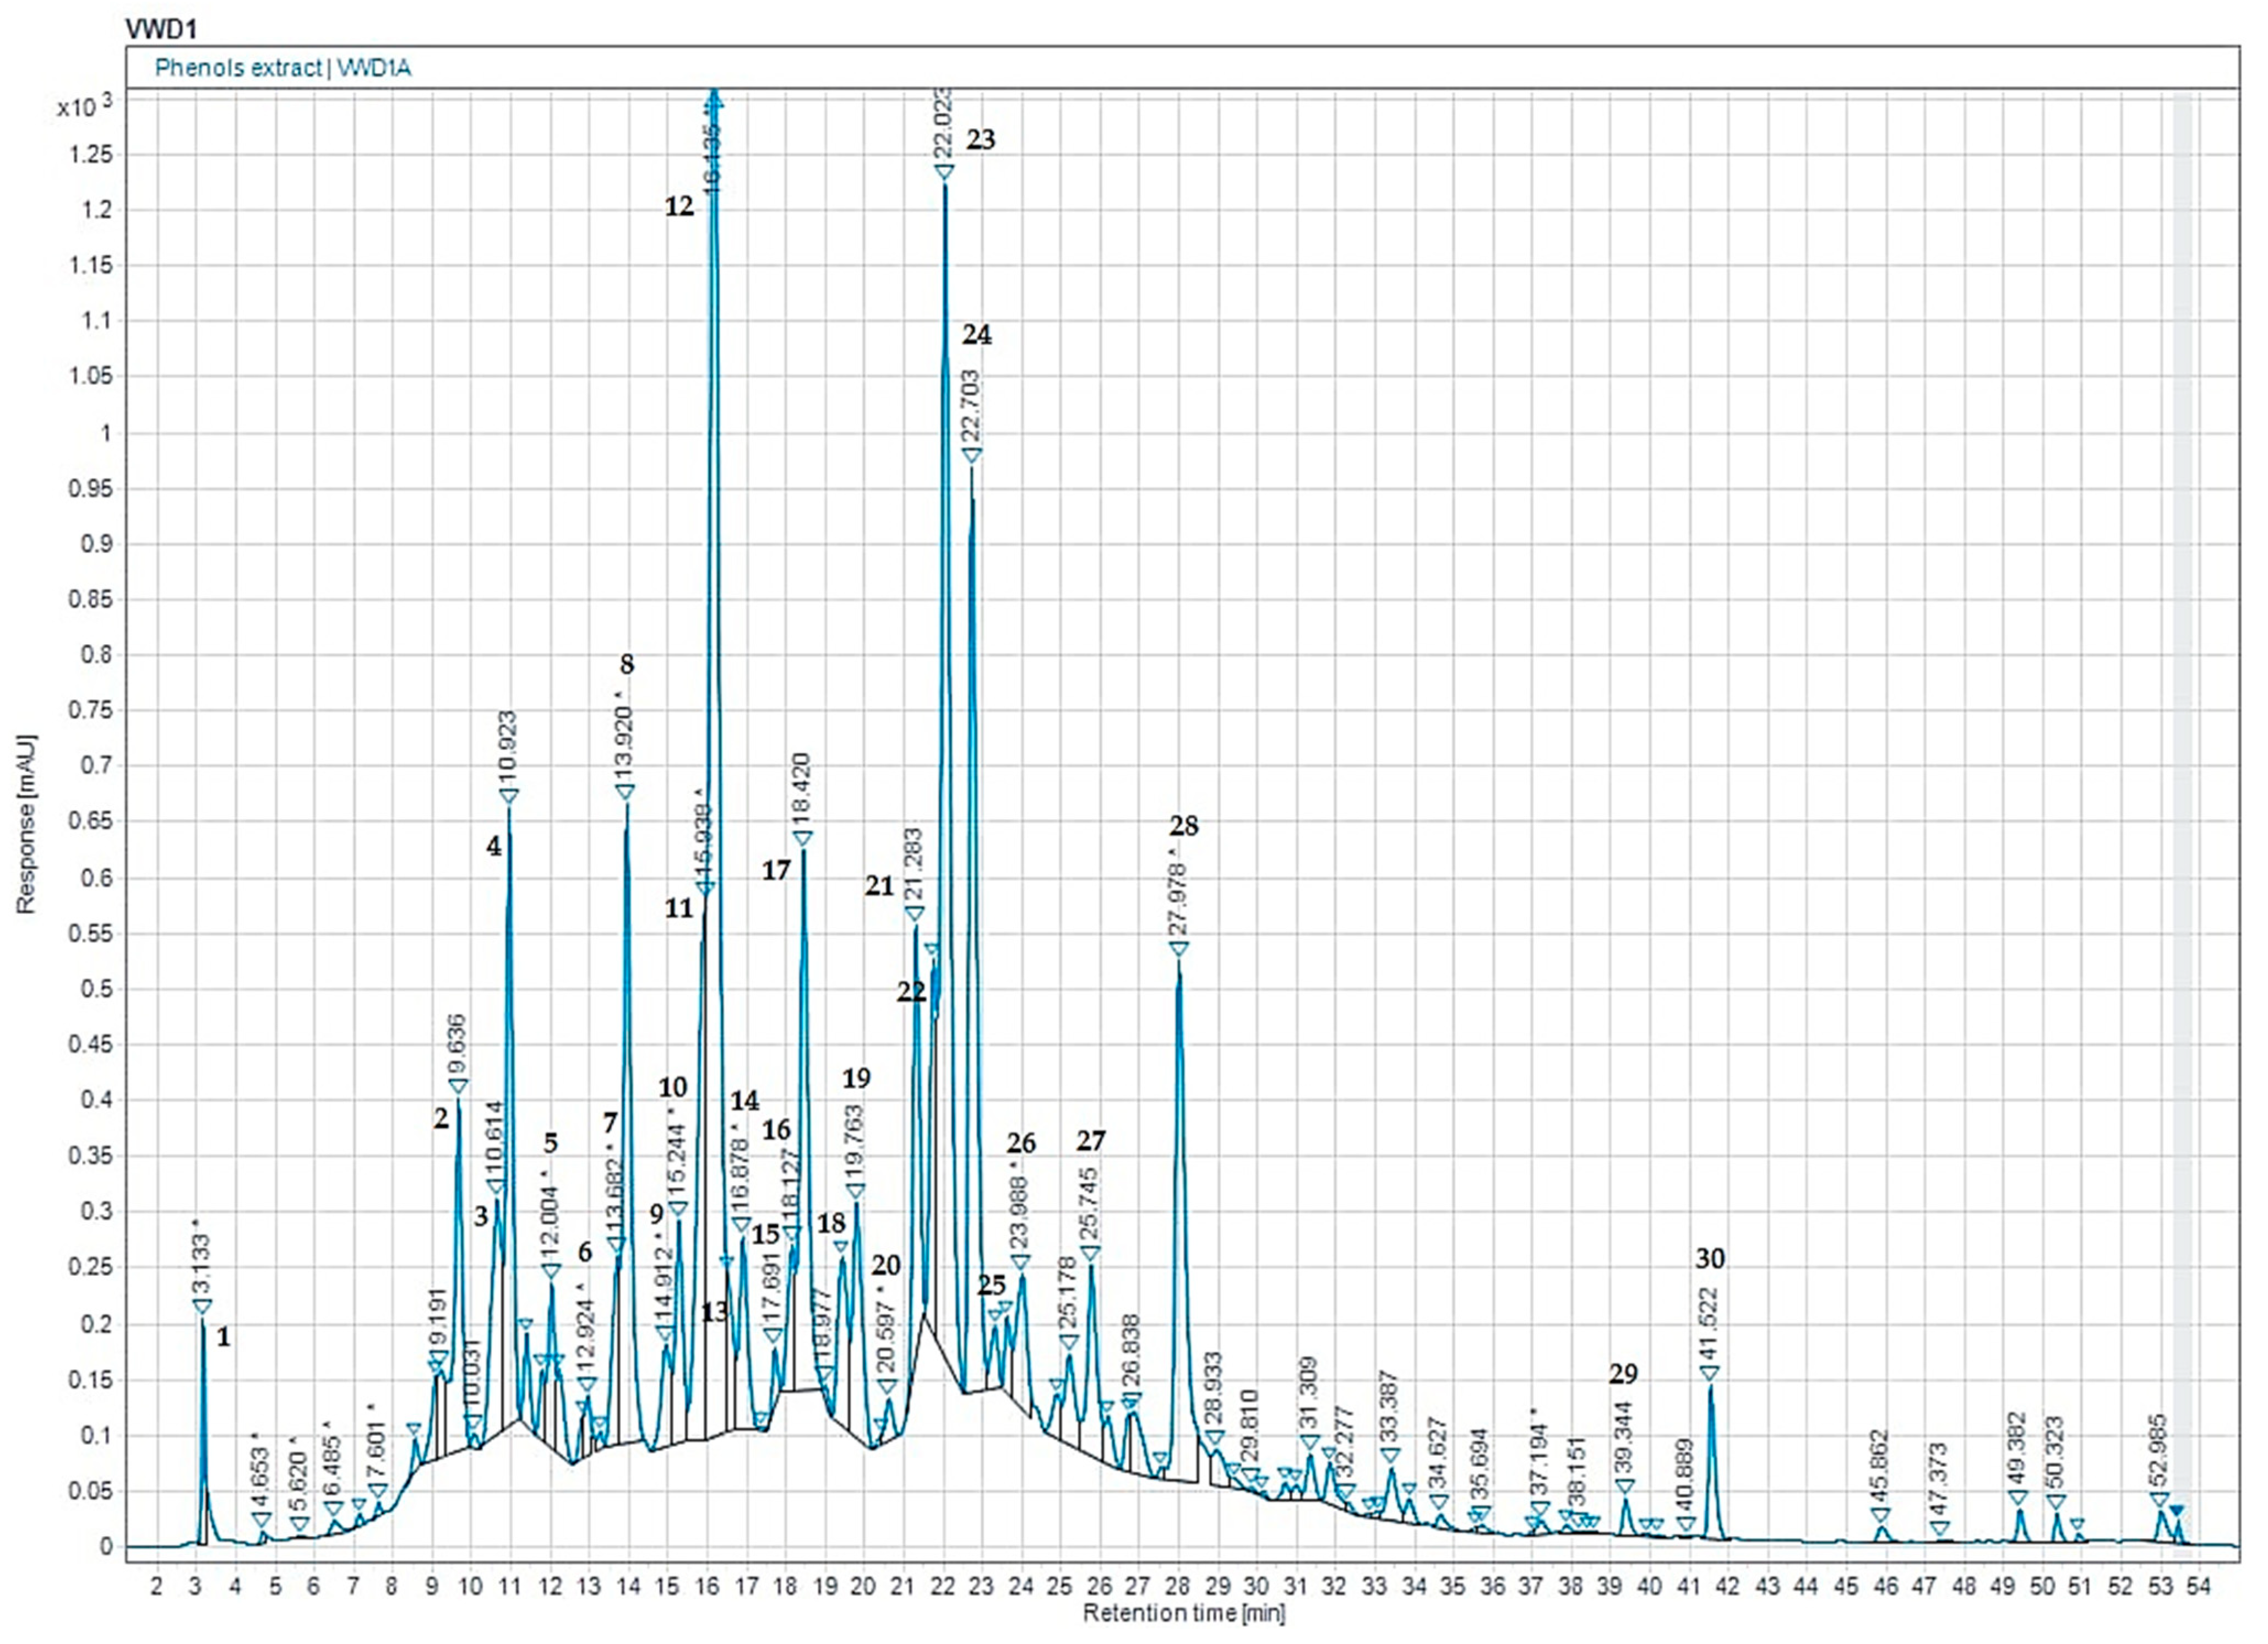Select the peak marker at 10.923
The height and width of the screenshot is (1644, 2268).
pos(509,796)
